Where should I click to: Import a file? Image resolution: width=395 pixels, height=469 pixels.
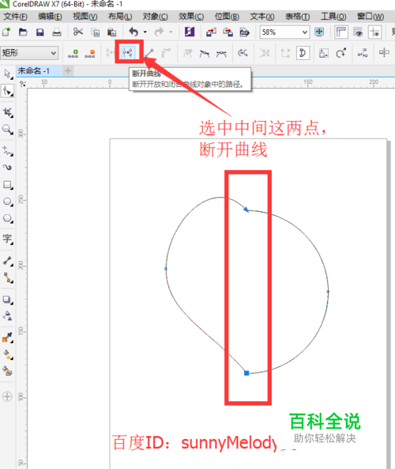click(211, 32)
